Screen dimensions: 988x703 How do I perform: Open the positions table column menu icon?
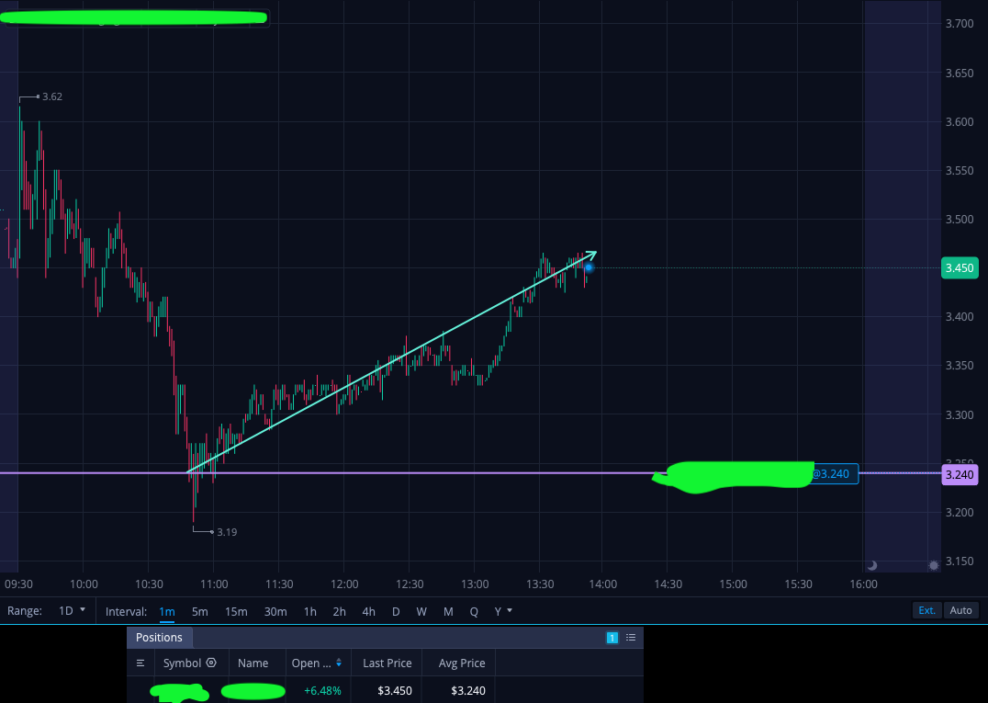tap(140, 663)
